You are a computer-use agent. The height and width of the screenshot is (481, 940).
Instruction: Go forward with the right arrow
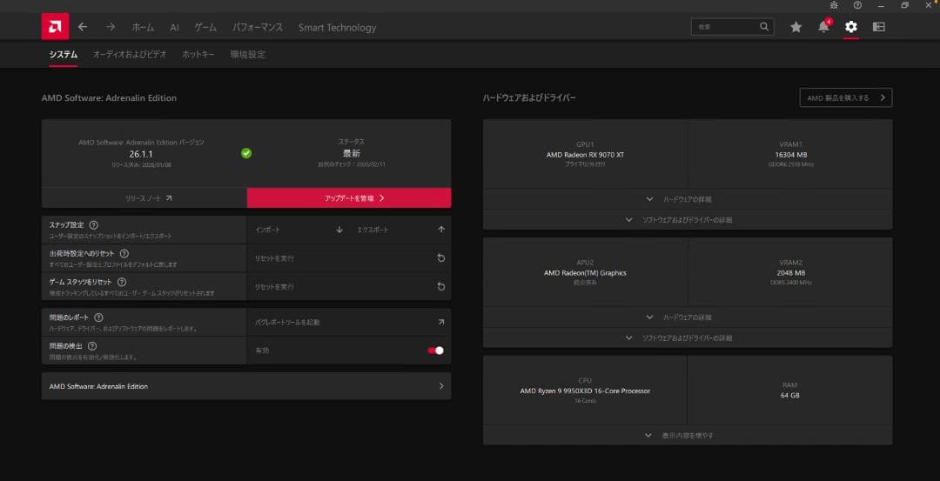pos(111,27)
